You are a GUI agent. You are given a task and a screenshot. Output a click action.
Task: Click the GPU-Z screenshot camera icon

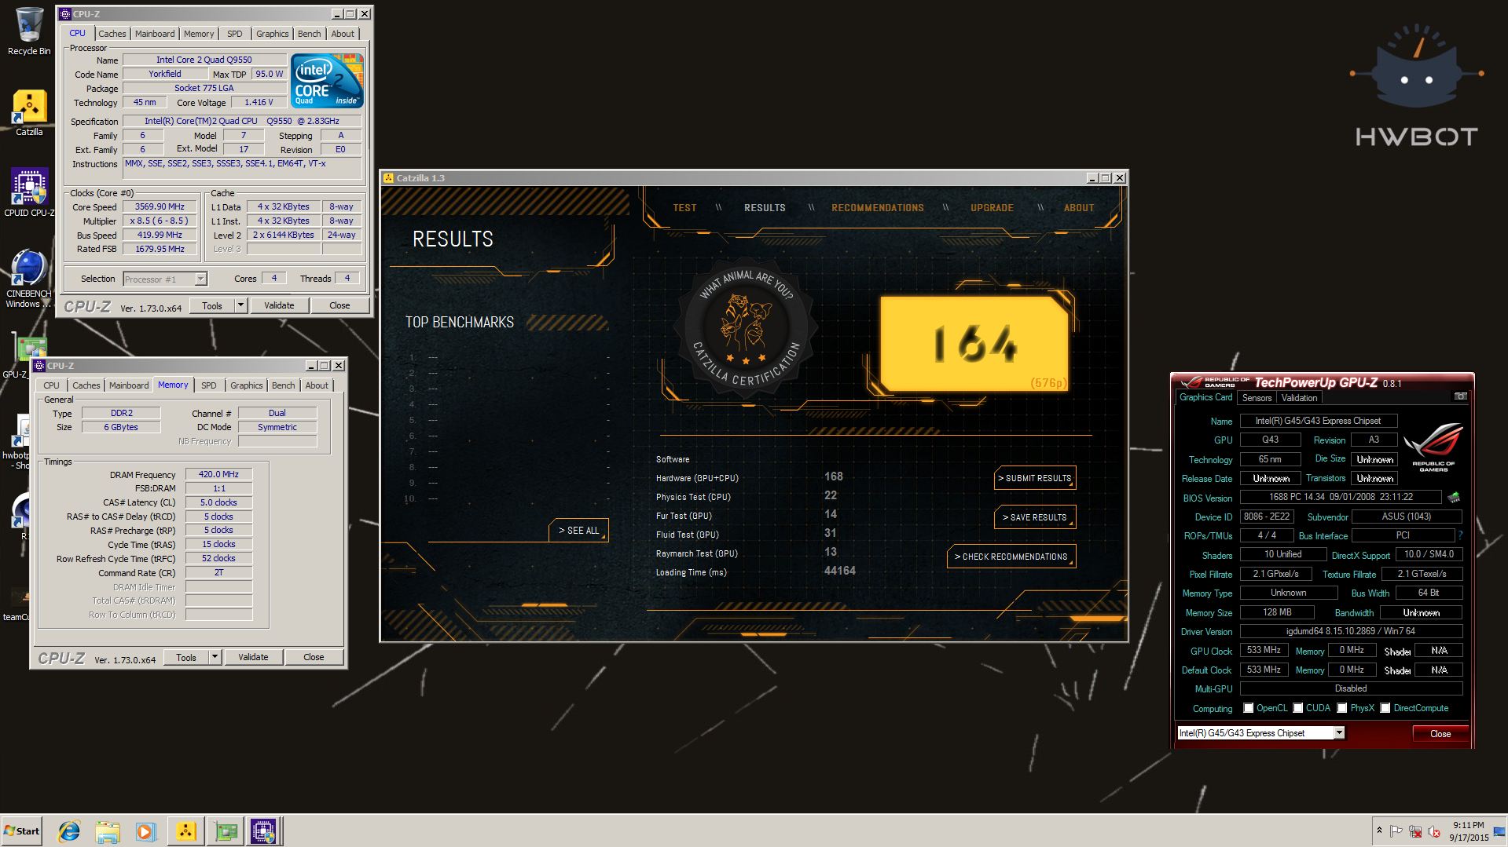pyautogui.click(x=1460, y=396)
